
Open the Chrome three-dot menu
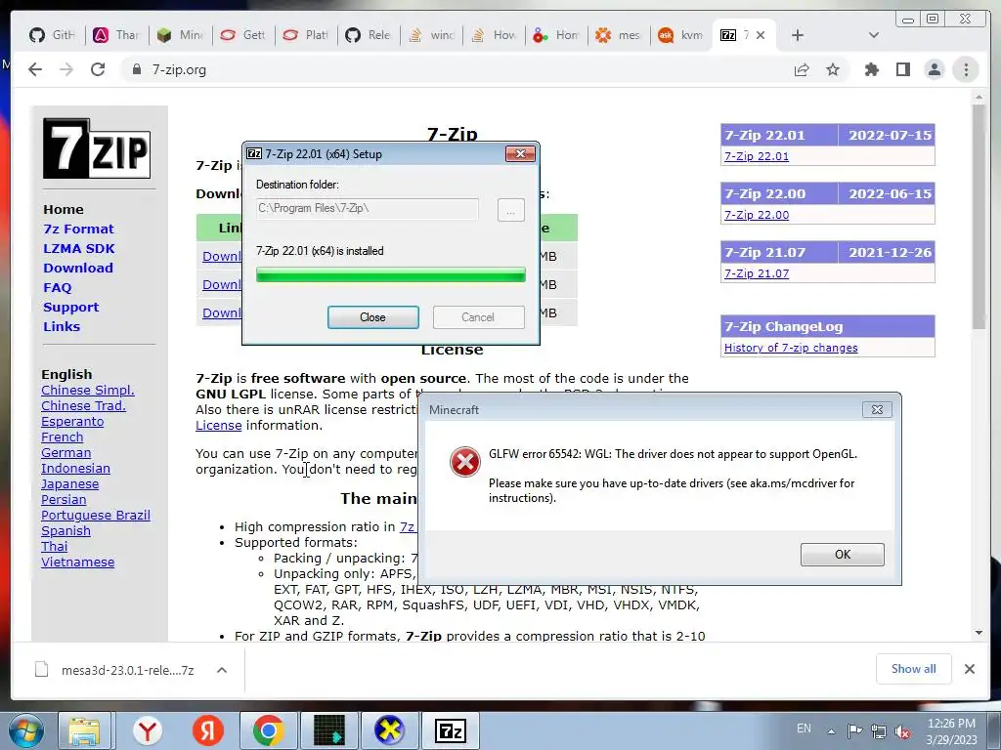(x=966, y=69)
